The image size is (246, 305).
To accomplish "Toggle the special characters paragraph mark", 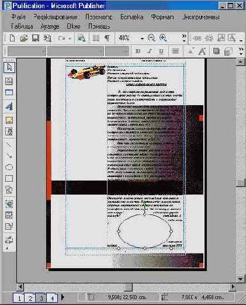I will tap(107, 38).
